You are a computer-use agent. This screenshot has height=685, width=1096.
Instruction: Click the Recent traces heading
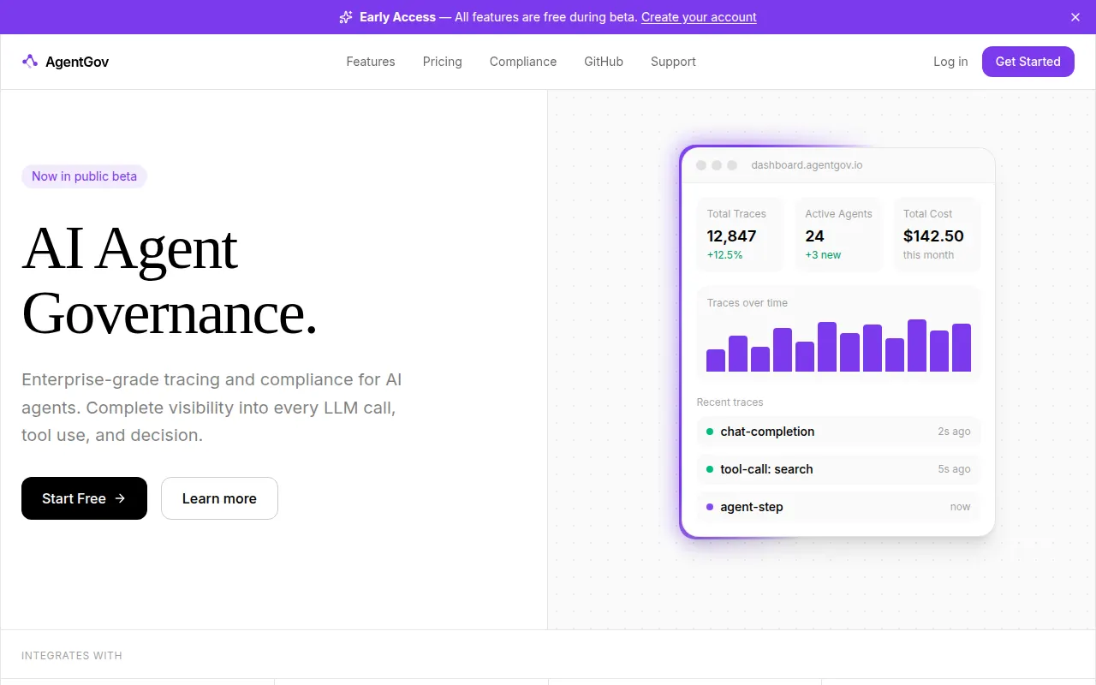point(730,402)
